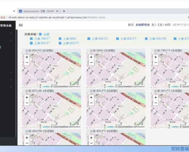189x152 pixels.
Task: Expand the first sidebar menu chevron
Action: point(11,33)
